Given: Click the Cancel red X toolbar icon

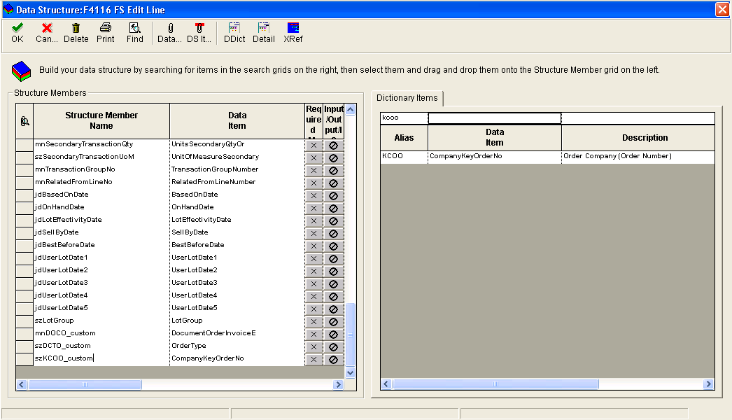Looking at the screenshot, I should click(x=47, y=28).
